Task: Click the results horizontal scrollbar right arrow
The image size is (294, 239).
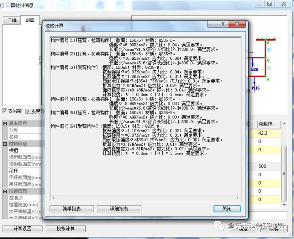Action: pyautogui.click(x=238, y=198)
